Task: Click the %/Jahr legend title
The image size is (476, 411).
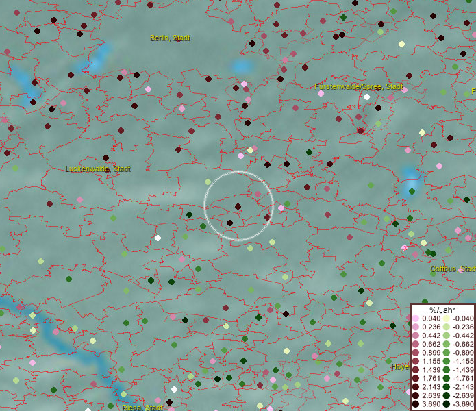Action: click(x=442, y=310)
